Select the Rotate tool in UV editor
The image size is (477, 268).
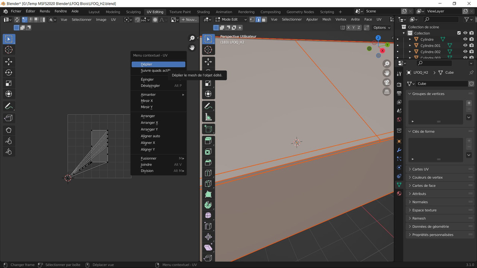9,73
